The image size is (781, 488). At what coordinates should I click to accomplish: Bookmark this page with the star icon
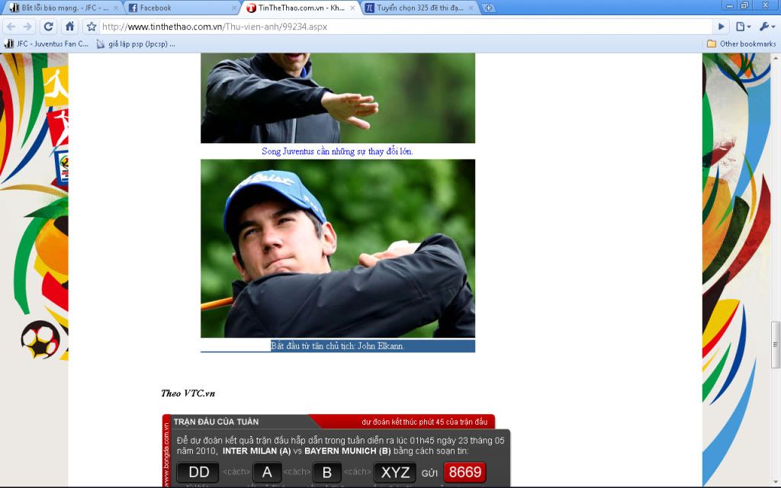tap(92, 27)
